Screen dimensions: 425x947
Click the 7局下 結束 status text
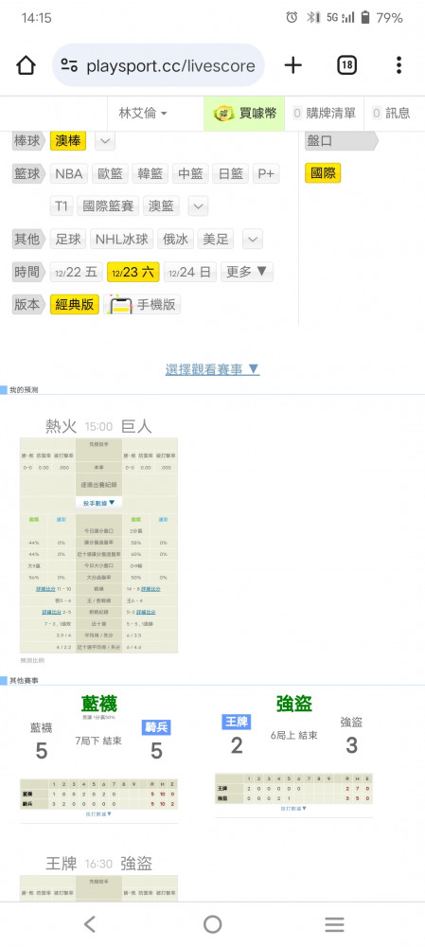(98, 741)
